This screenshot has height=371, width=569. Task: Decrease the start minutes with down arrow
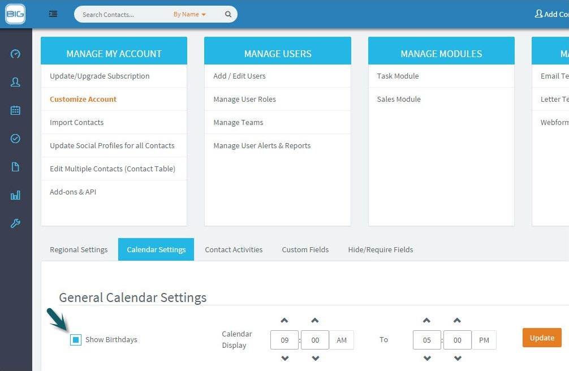click(x=316, y=359)
